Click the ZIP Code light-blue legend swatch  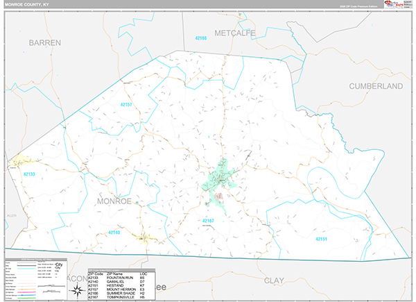point(26,269)
